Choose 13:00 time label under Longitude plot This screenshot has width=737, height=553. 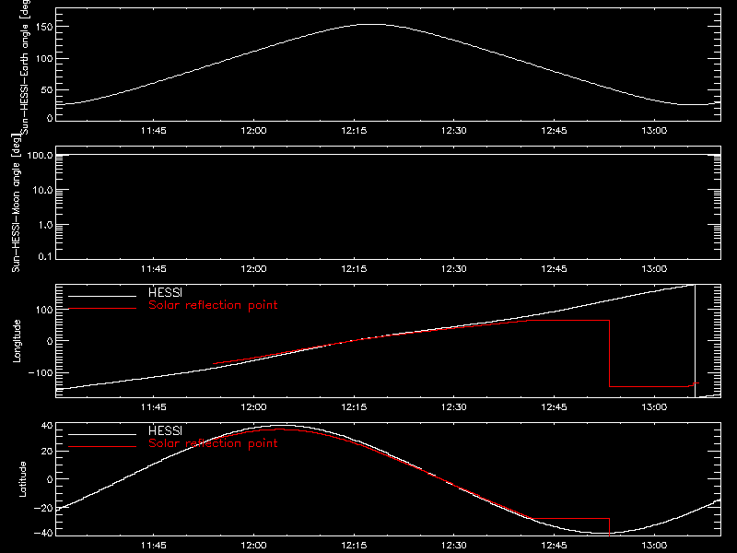[654, 407]
